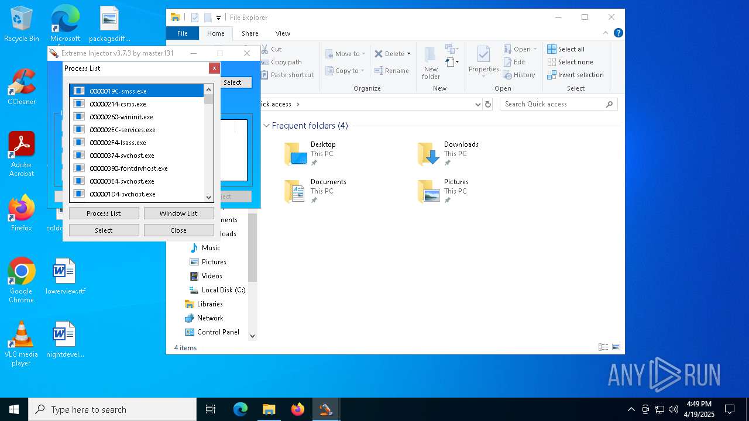Select the 000001D4-svchost.exe entry
Screen dimensions: 749x421
(x=137, y=194)
